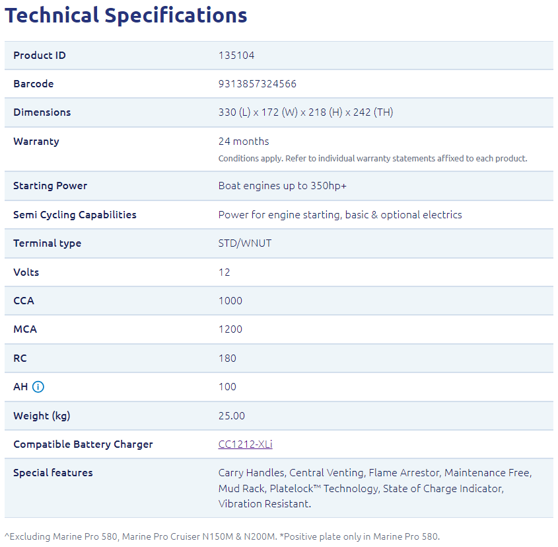Click the RC value 180
This screenshot has height=547, width=558.
point(227,358)
